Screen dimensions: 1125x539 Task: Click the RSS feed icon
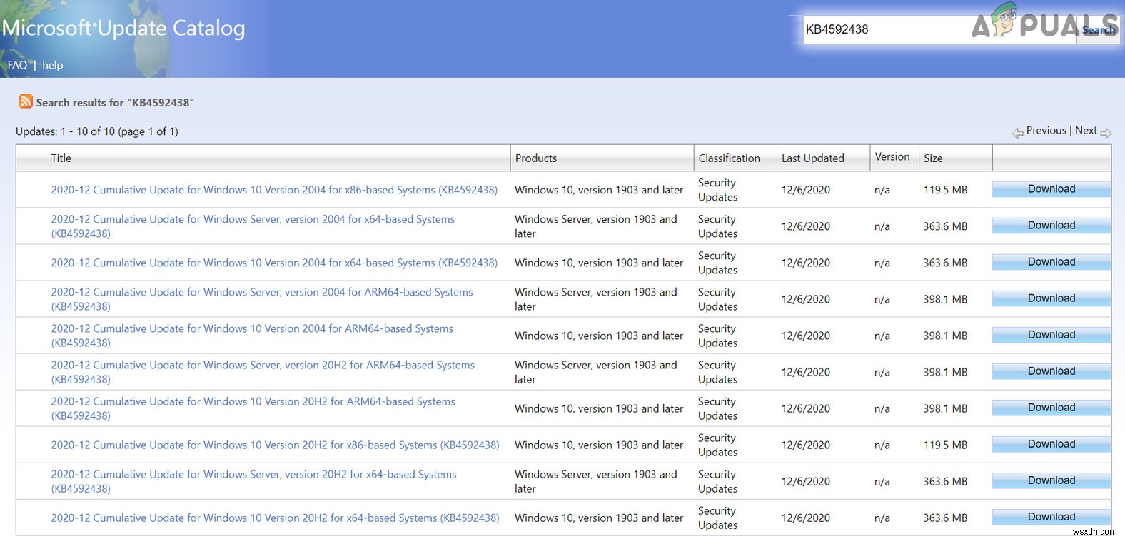point(26,101)
